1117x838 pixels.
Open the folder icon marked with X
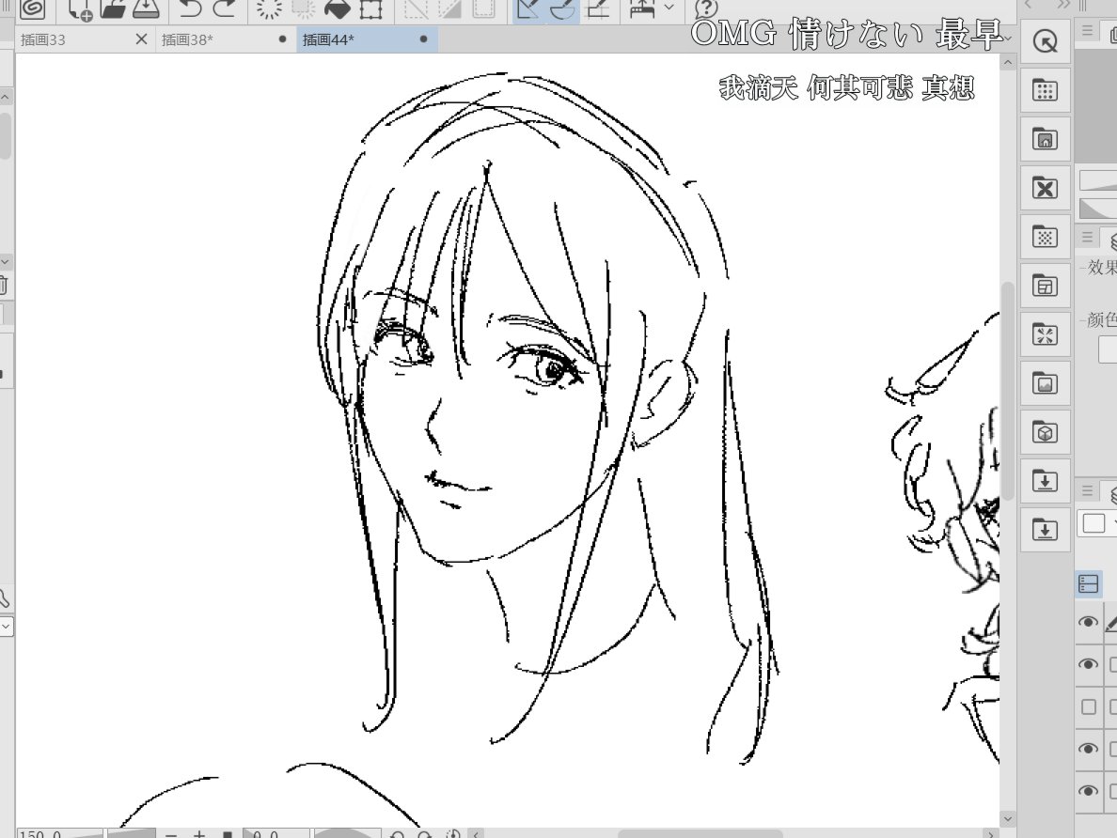pyautogui.click(x=1045, y=188)
